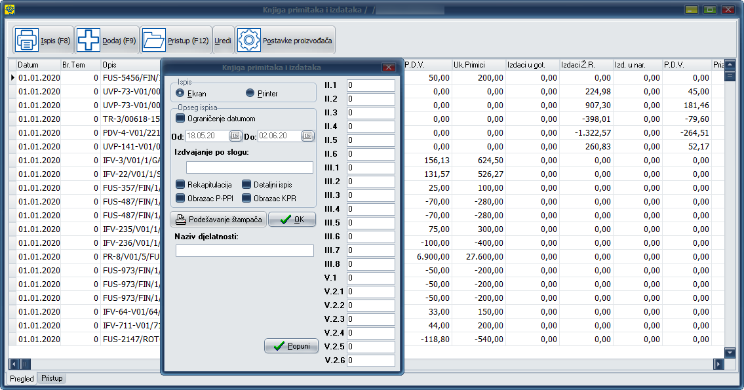Select the Printer radio button
The height and width of the screenshot is (390, 744).
coord(250,94)
